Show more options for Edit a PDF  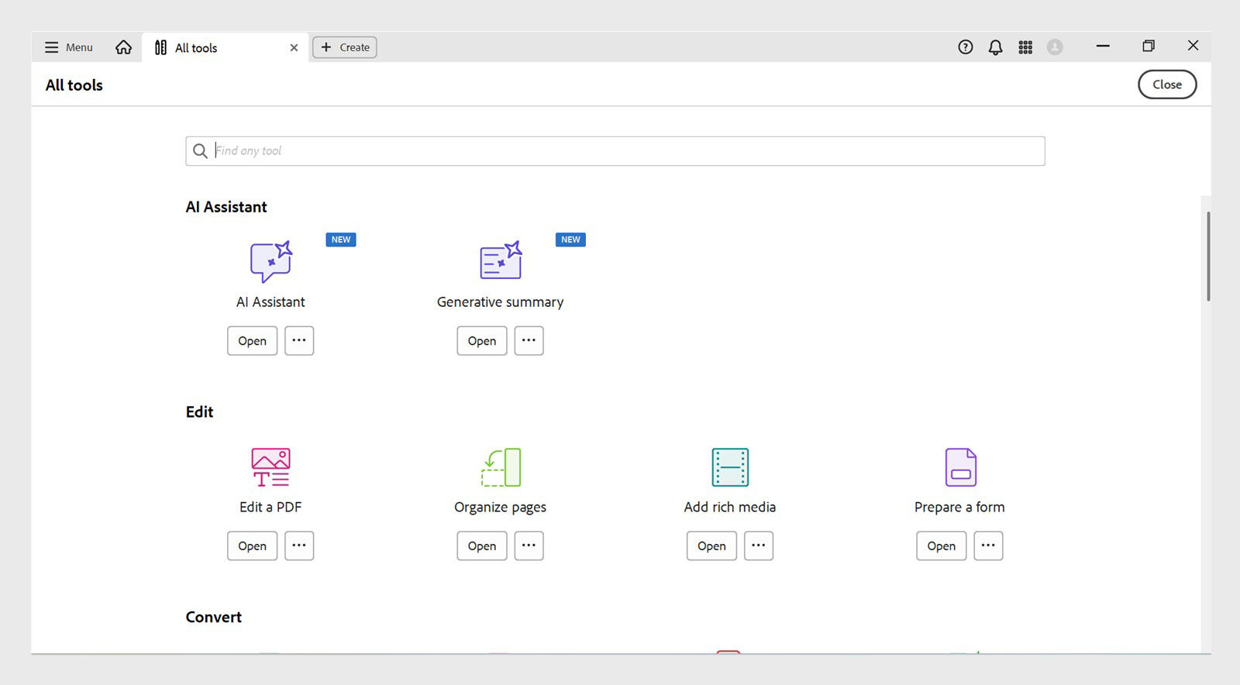click(299, 546)
